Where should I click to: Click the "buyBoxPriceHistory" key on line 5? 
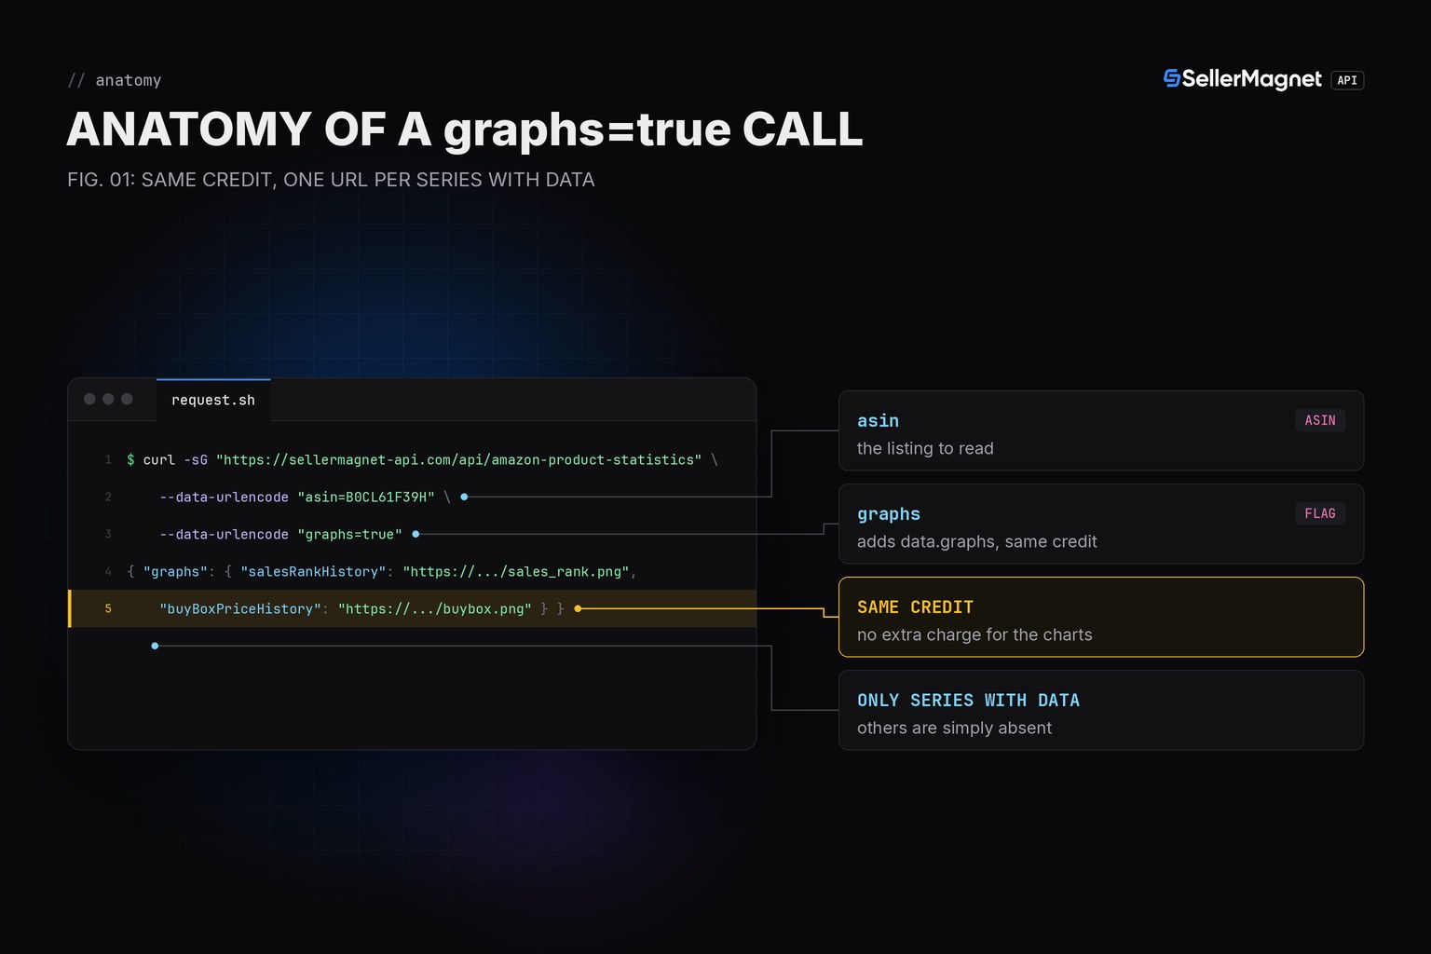[240, 608]
